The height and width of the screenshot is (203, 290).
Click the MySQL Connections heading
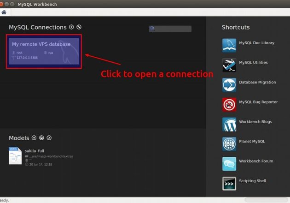[38, 27]
